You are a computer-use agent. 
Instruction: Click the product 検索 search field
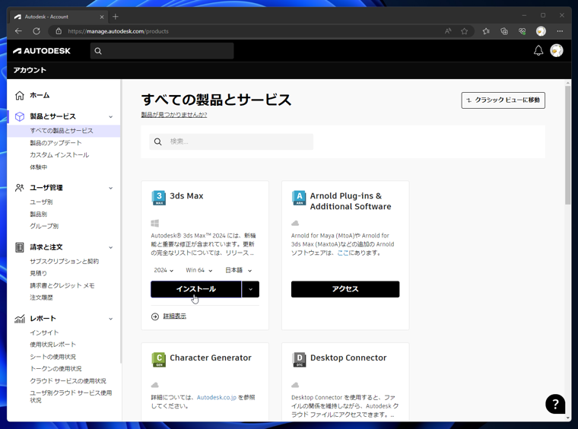click(231, 141)
